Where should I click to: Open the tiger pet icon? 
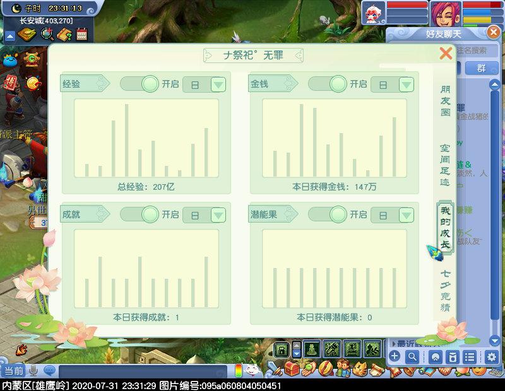tap(360, 369)
